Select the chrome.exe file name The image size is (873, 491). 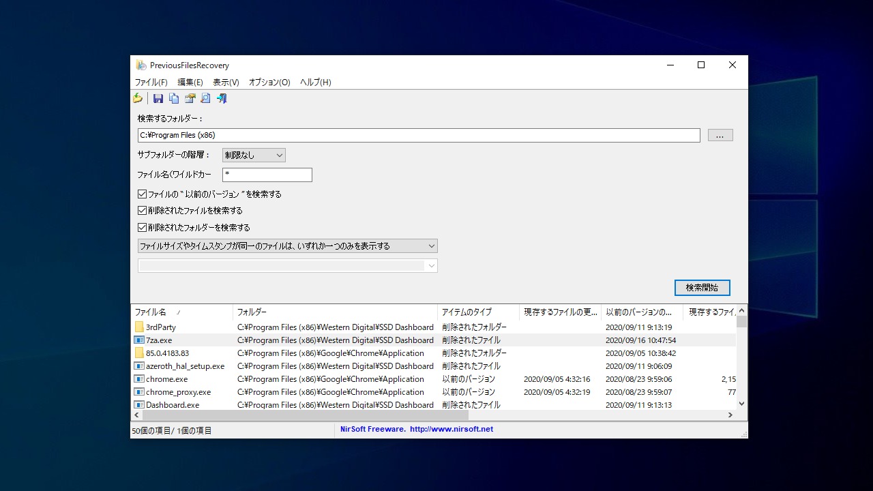tap(166, 379)
